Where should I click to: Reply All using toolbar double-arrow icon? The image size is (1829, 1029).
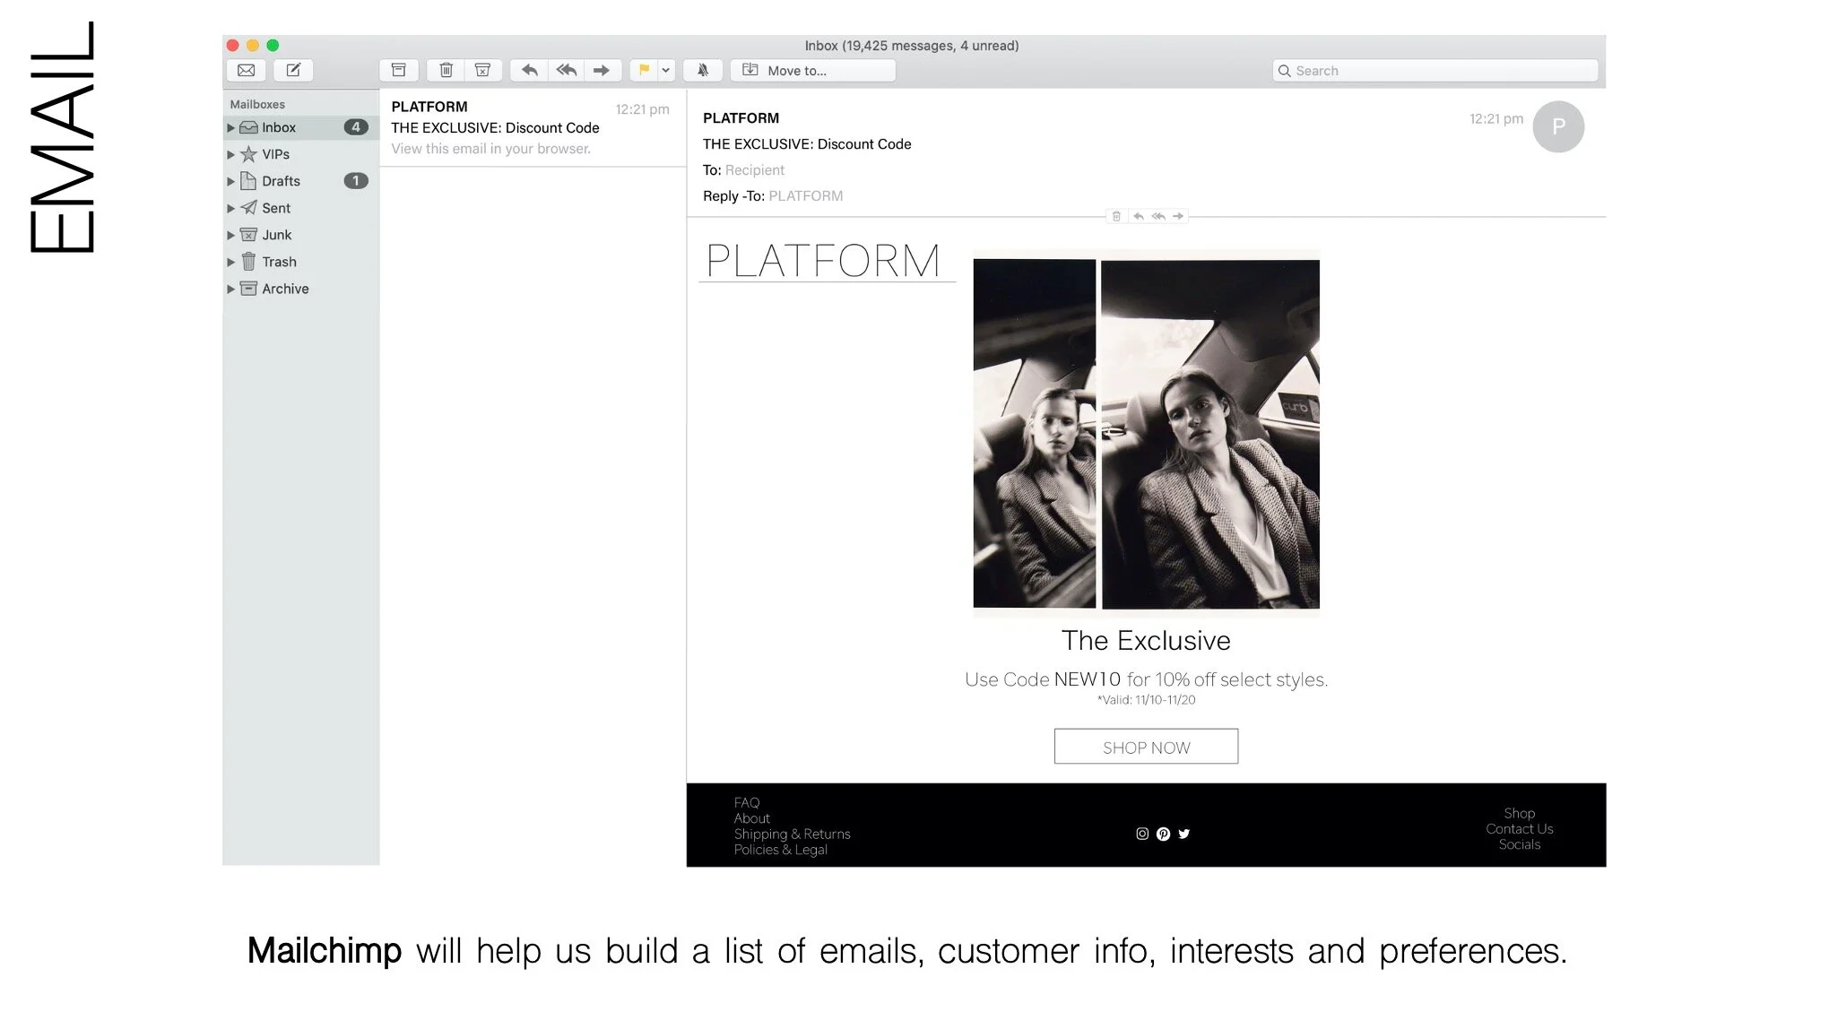click(566, 70)
